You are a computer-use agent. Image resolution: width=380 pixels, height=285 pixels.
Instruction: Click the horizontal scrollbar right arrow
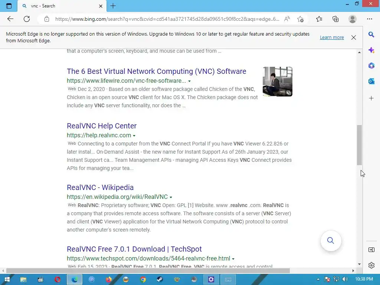353,271
